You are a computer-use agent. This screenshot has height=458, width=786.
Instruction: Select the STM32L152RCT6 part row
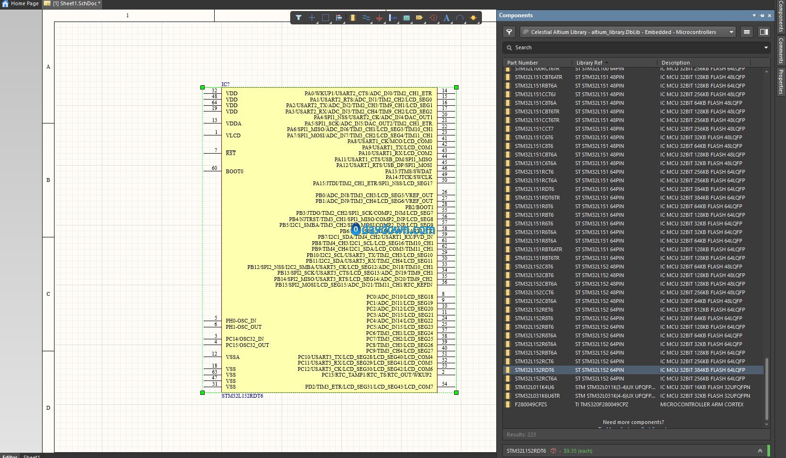633,361
